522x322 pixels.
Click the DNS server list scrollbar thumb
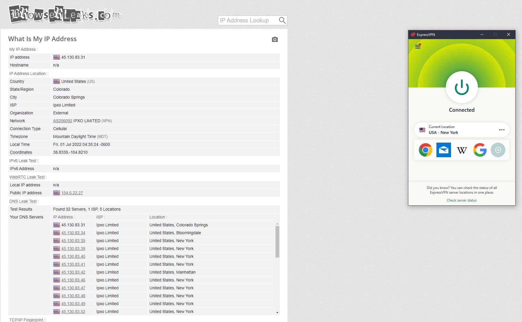277,242
